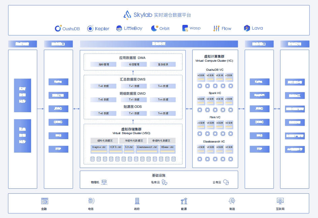
Task: Select the 制造 manufacturing gear icon
Action: (232, 201)
